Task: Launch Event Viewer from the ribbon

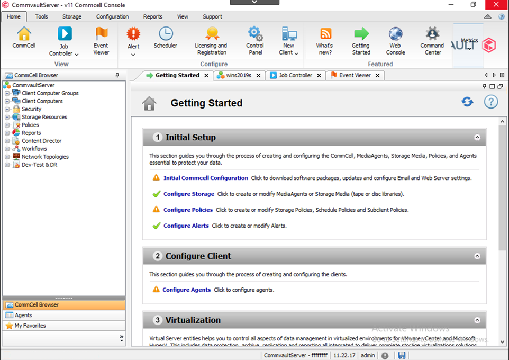Action: tap(101, 41)
